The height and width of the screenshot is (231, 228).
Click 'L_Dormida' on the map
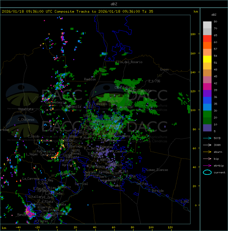tap(156, 191)
